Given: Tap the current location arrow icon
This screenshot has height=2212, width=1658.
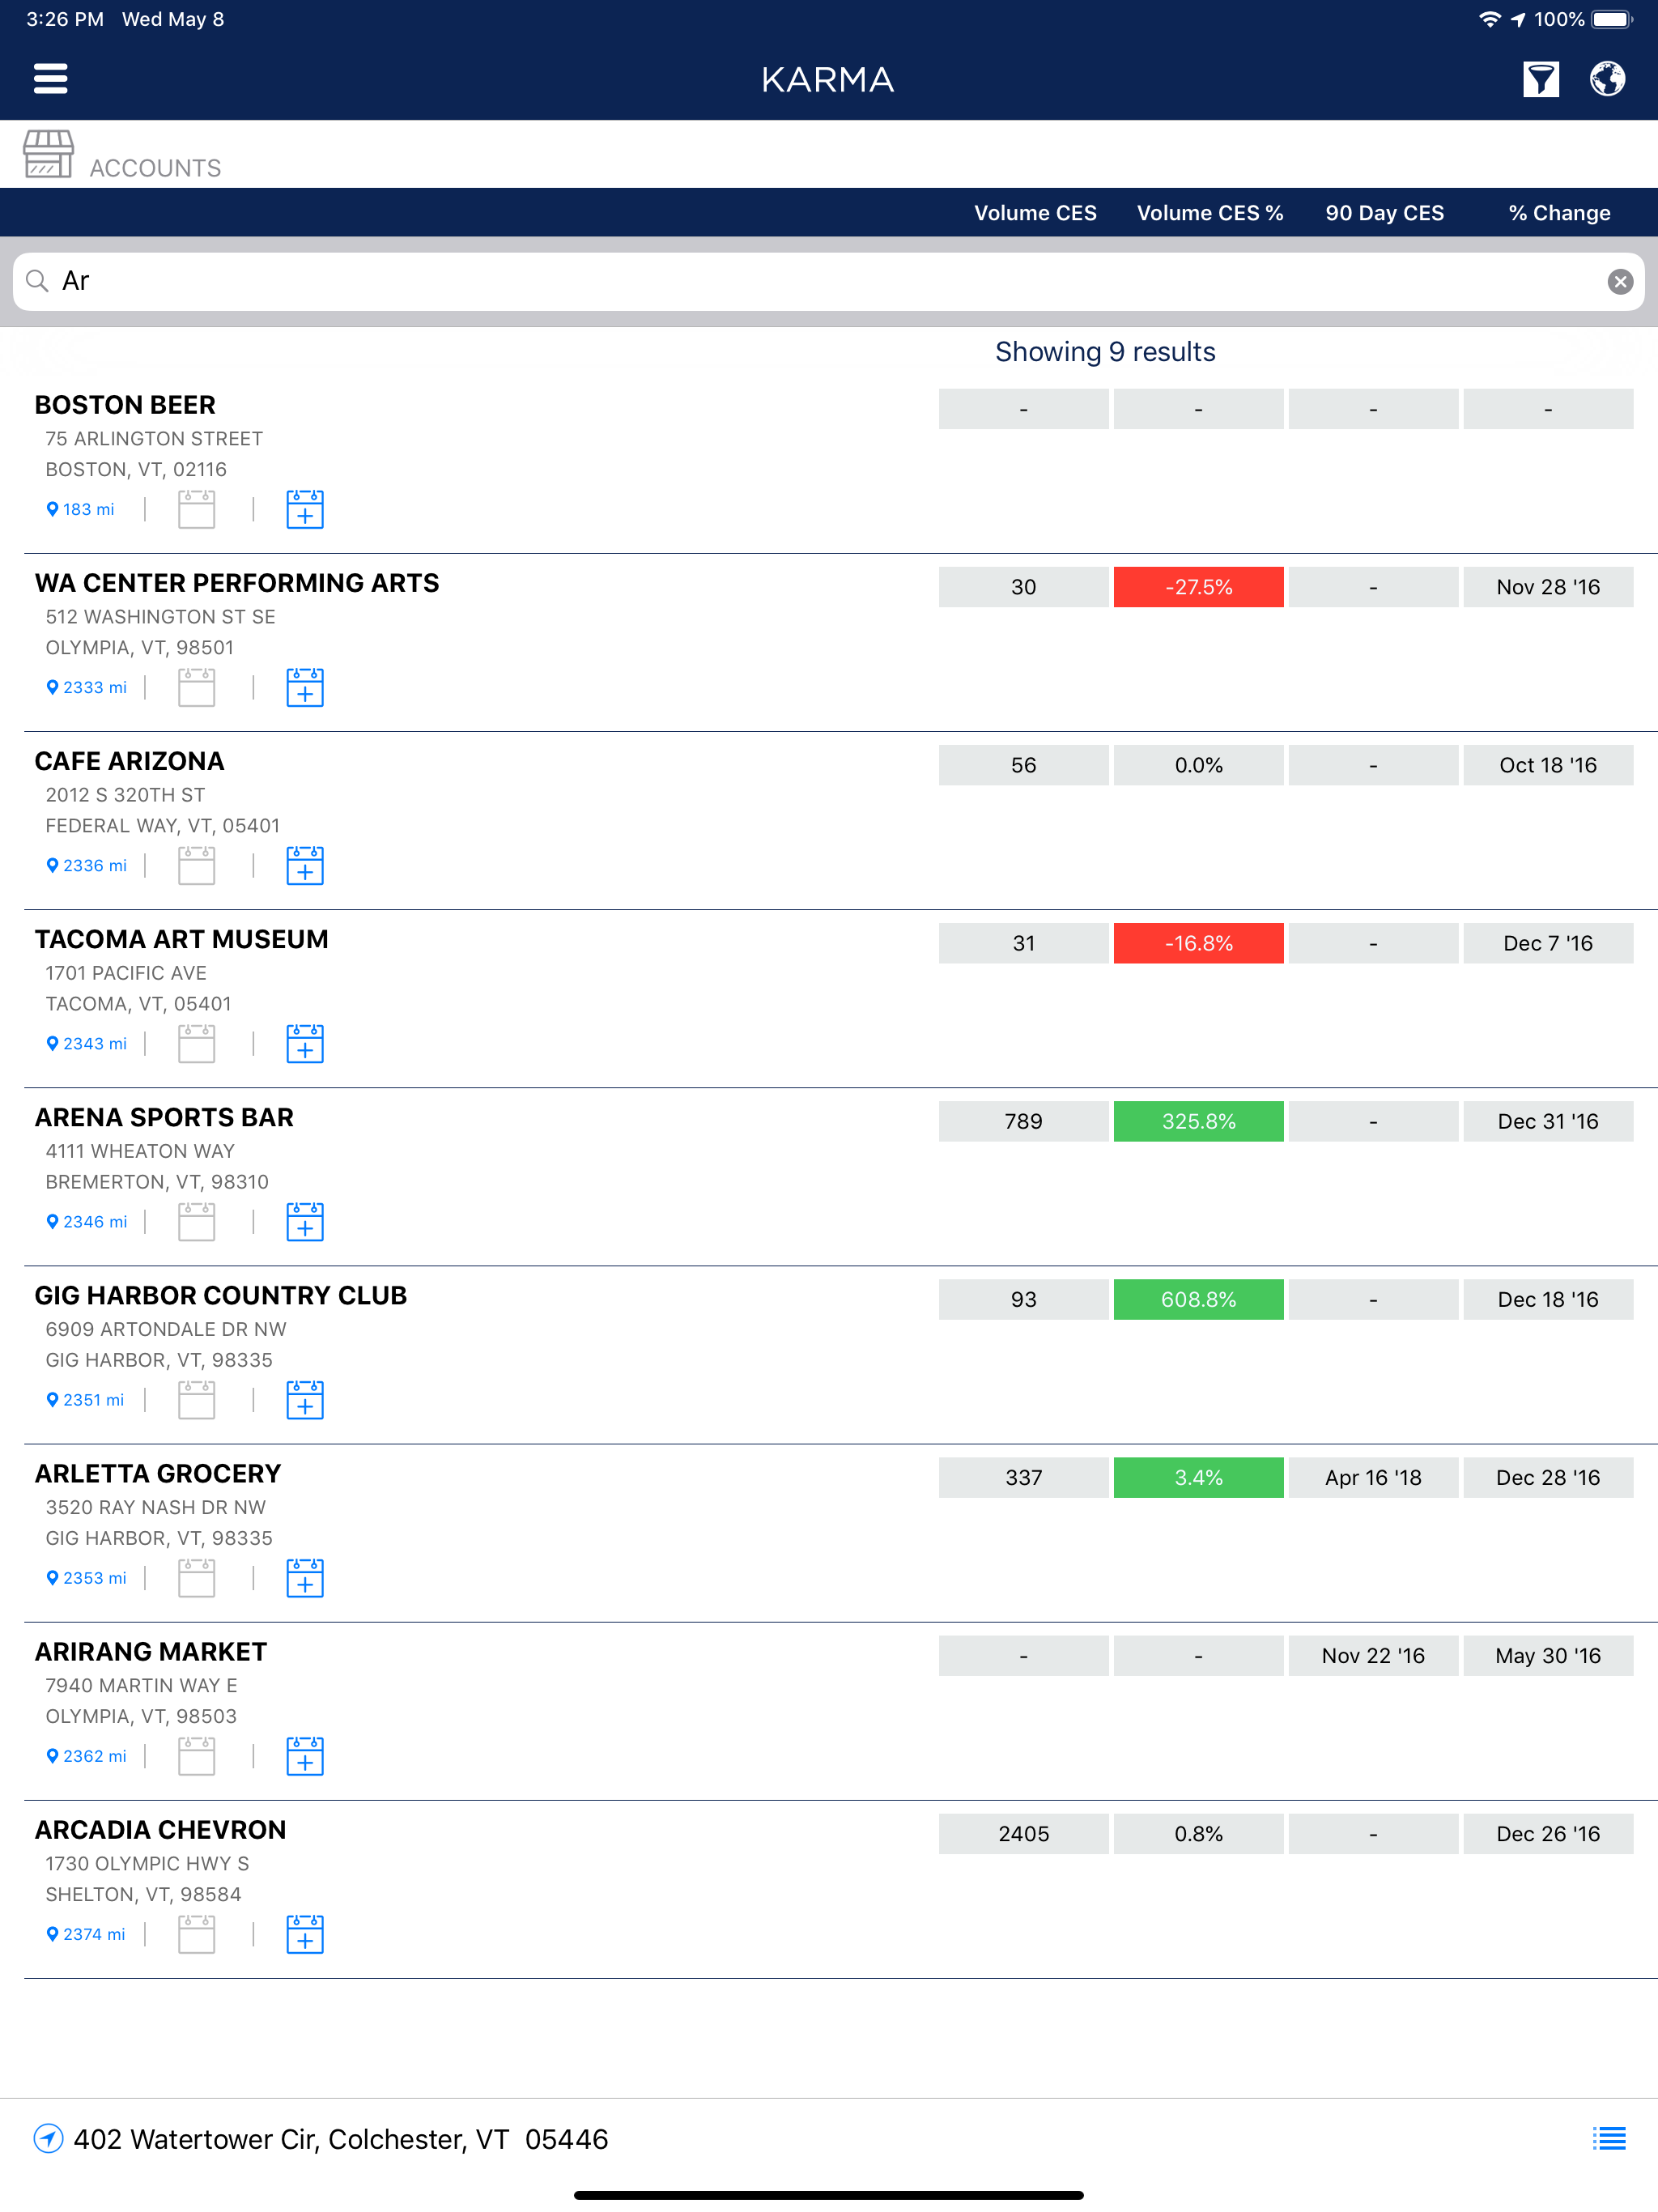Looking at the screenshot, I should click(48, 2138).
